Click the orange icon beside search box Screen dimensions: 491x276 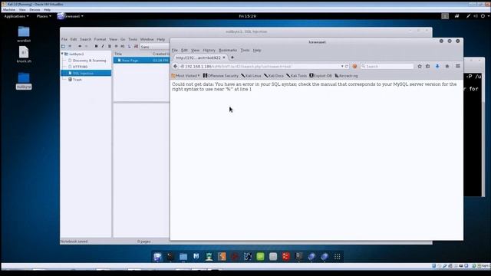click(354, 67)
